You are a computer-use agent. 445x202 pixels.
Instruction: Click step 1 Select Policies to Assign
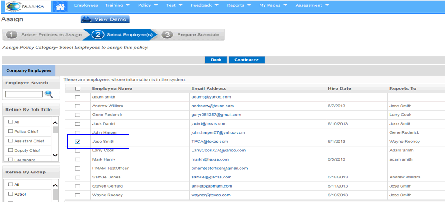(x=44, y=35)
